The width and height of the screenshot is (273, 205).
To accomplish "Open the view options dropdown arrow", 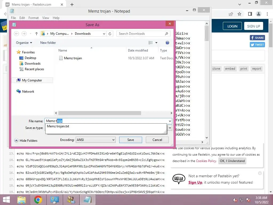I will point(156,43).
